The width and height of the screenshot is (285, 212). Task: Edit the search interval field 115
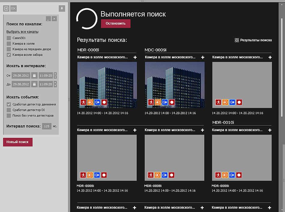47,126
